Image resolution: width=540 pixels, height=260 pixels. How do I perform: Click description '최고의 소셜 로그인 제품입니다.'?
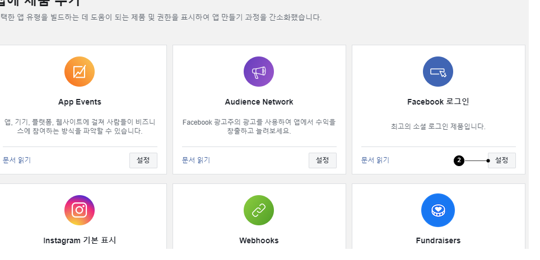[x=438, y=126]
